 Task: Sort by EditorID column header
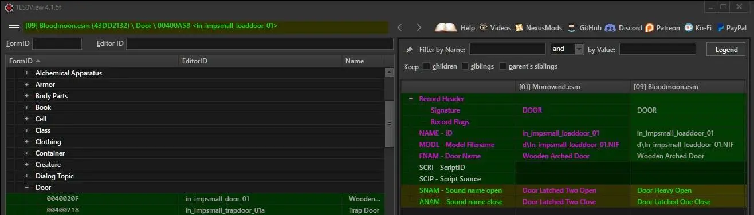[260, 61]
